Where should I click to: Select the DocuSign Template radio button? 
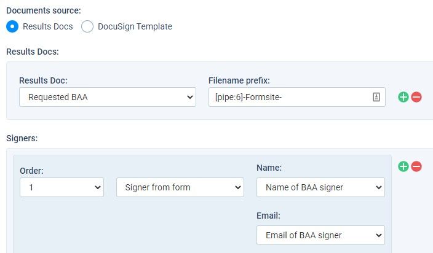tap(87, 26)
